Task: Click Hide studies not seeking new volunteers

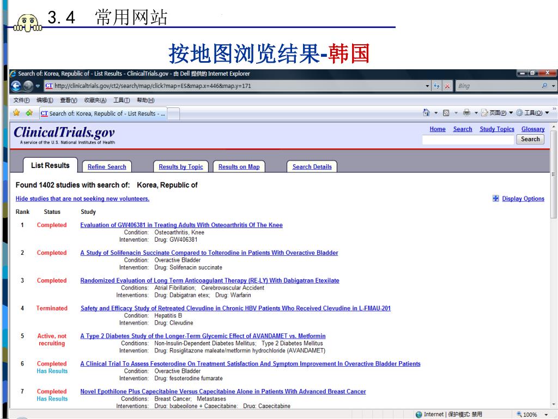Action: point(83,199)
